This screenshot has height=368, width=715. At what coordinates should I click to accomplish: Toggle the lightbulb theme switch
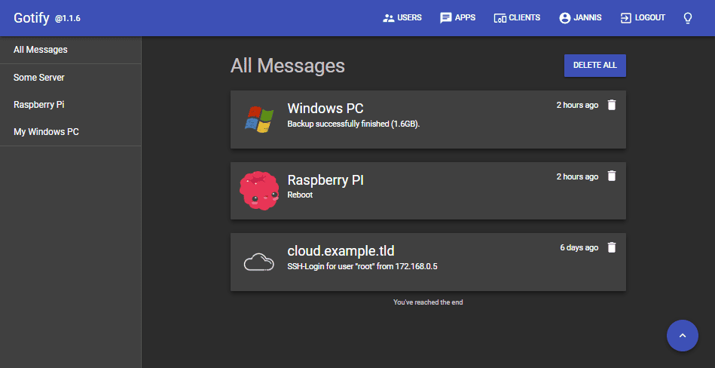pyautogui.click(x=687, y=18)
